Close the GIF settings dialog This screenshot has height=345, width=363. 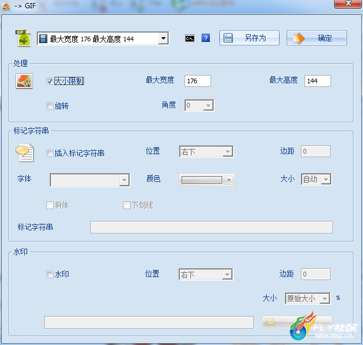348,4
